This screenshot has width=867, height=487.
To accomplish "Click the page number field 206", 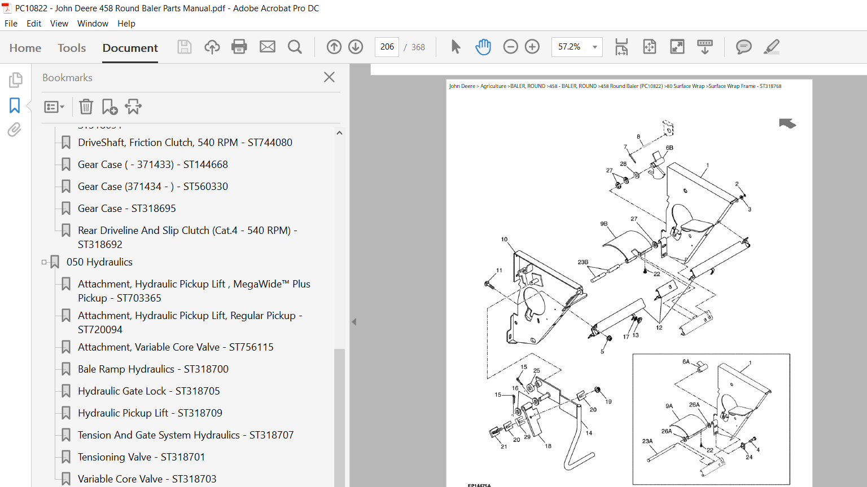I will pos(387,47).
